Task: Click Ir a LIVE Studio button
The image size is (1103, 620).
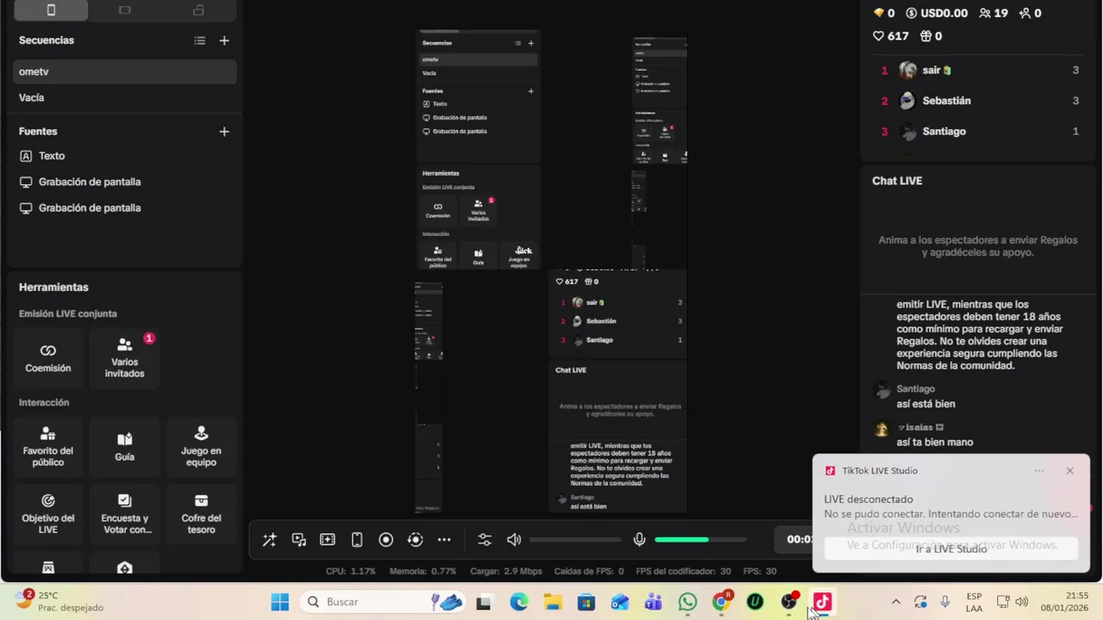Action: [951, 549]
